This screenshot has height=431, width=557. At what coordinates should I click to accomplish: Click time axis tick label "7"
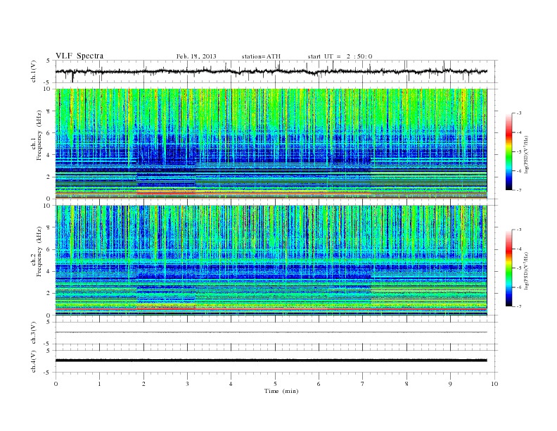pos(363,384)
